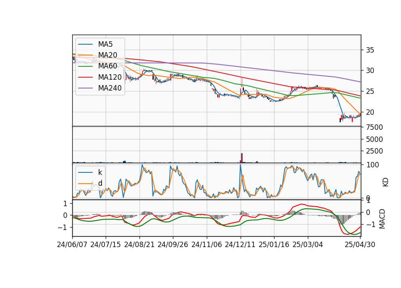Click the volume axis value 7500
Viewport: 401px width, 288px height.
tap(374, 127)
